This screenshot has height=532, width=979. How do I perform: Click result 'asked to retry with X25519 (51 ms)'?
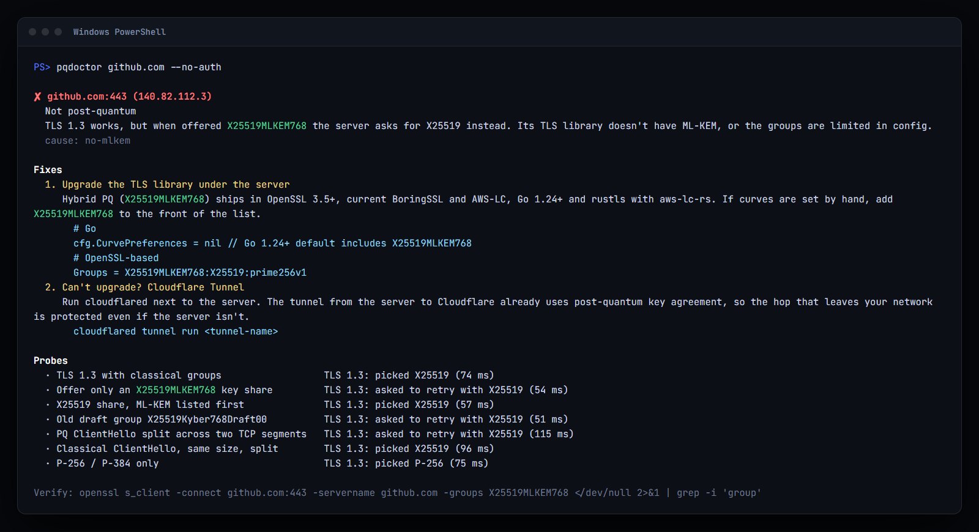tap(472, 419)
